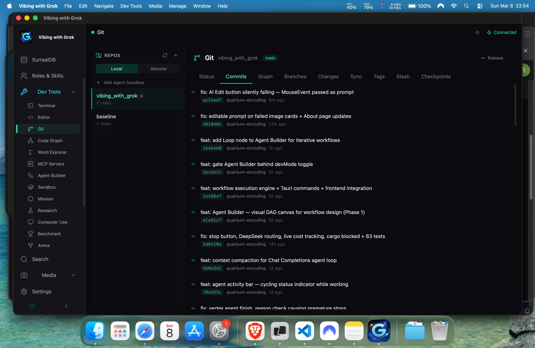Add a new repository with the plus icon
This screenshot has width=535, height=348.
[176, 55]
